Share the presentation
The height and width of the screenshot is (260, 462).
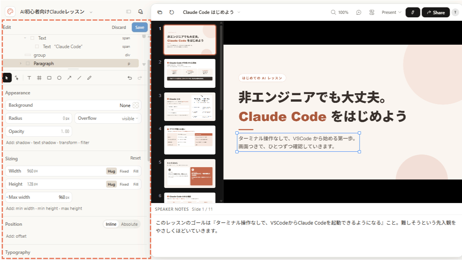435,12
